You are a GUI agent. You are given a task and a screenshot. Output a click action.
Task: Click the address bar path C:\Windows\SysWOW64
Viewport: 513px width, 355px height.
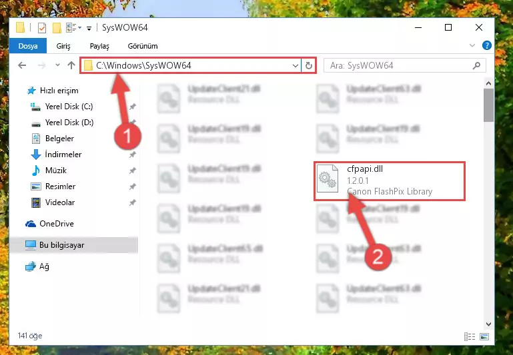tap(143, 66)
